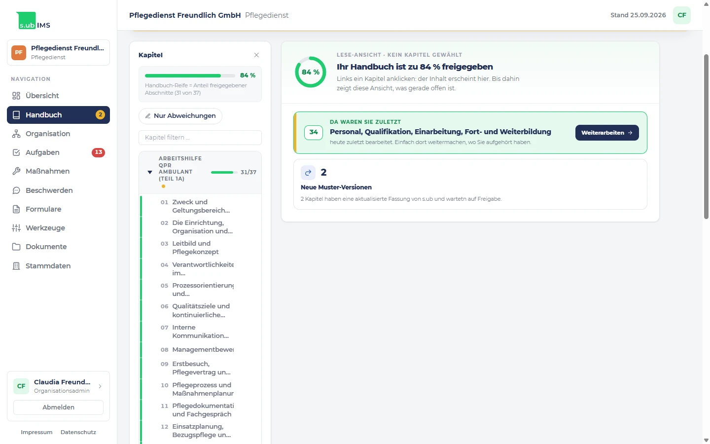Go to Aufgaben in the navigation
710x444 pixels.
[x=58, y=152]
